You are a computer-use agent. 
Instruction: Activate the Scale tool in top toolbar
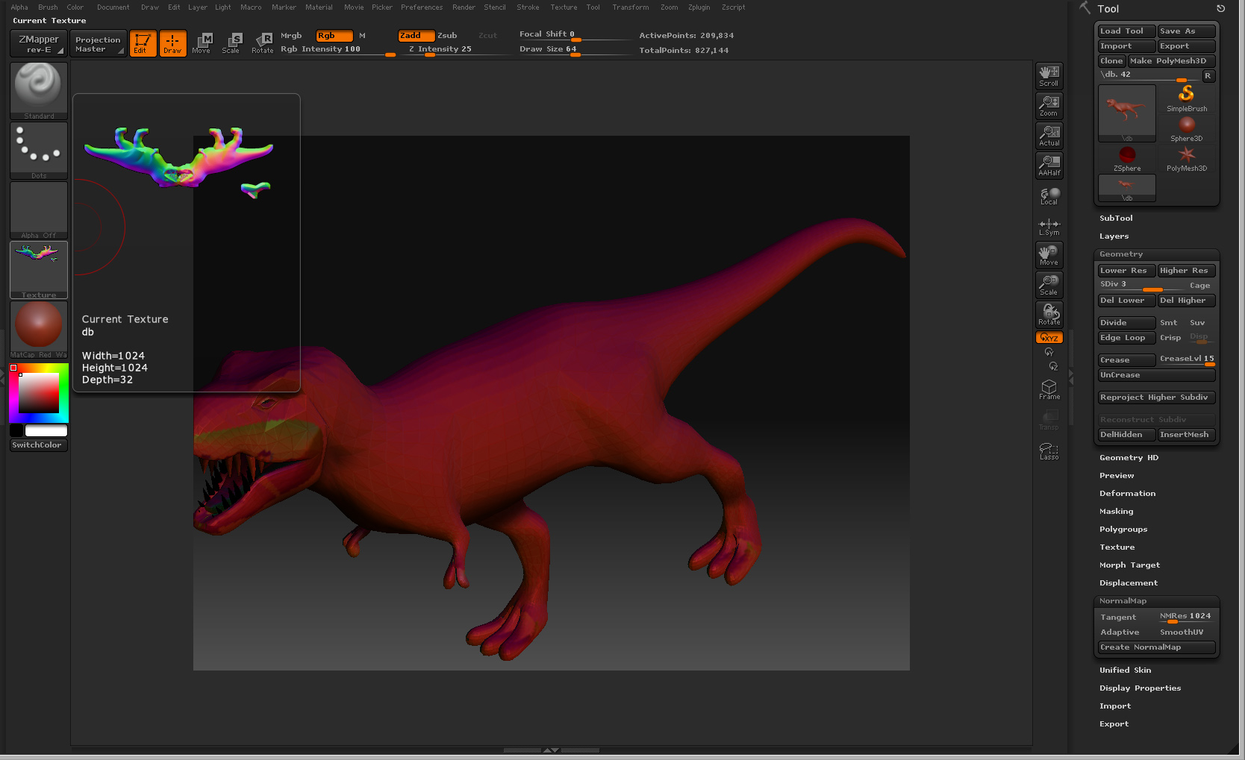[231, 43]
